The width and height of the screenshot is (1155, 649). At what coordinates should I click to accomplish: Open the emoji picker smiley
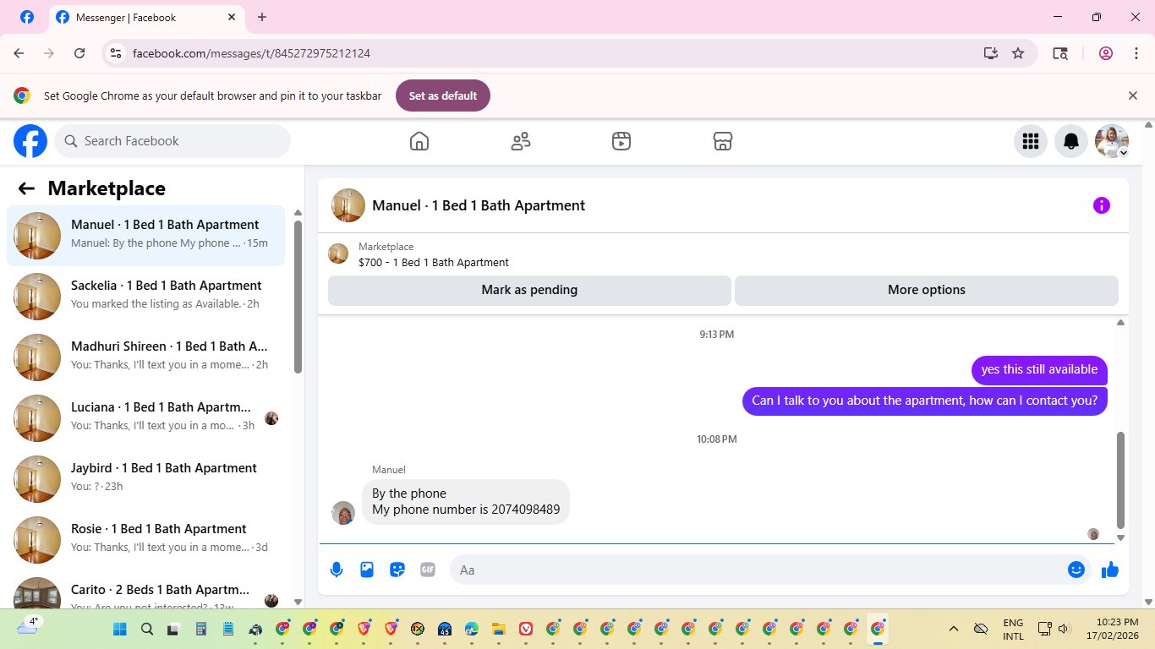[x=1076, y=570]
